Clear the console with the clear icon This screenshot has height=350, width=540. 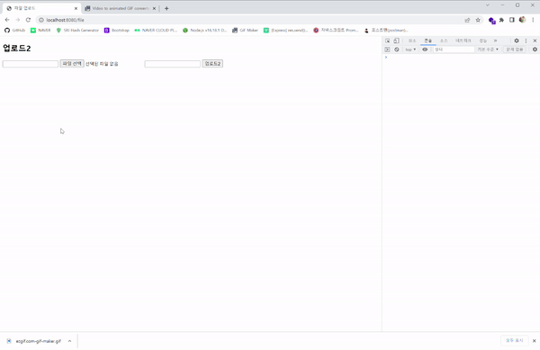[397, 49]
